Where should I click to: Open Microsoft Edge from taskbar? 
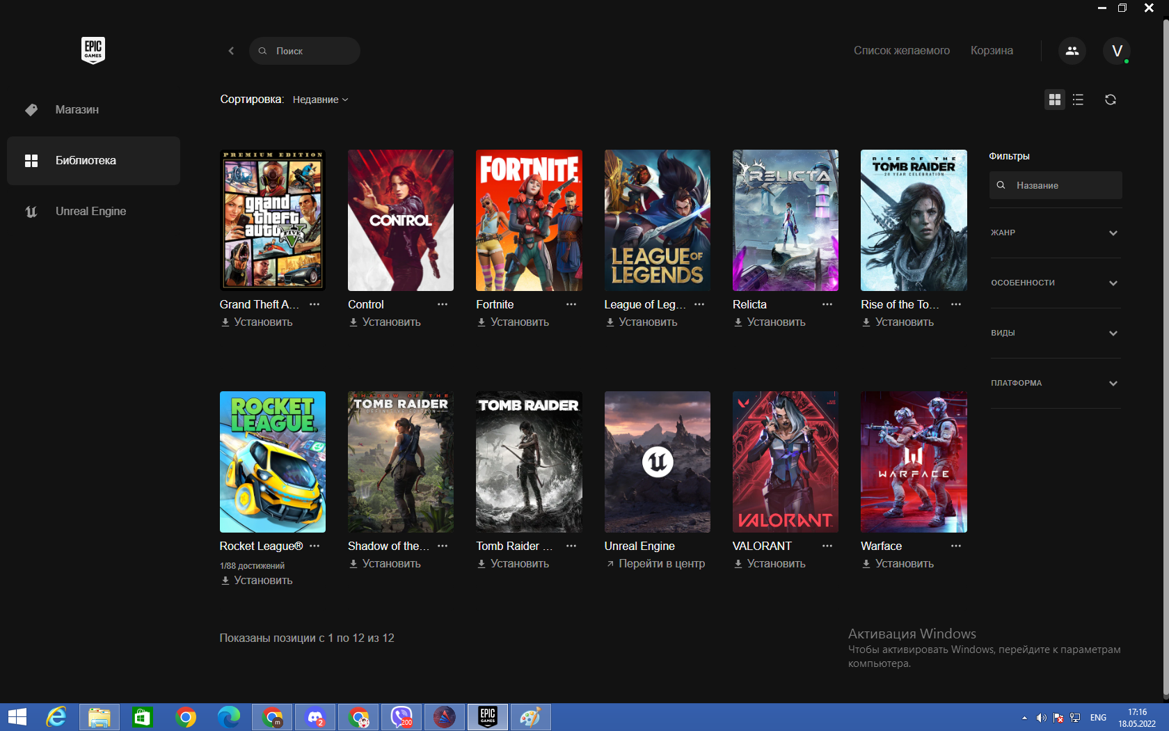229,717
